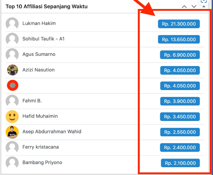Screen dimensions: 213x175
Task: Collapse the Top 10 Affiliasi panel triangle
Action: point(204,6)
